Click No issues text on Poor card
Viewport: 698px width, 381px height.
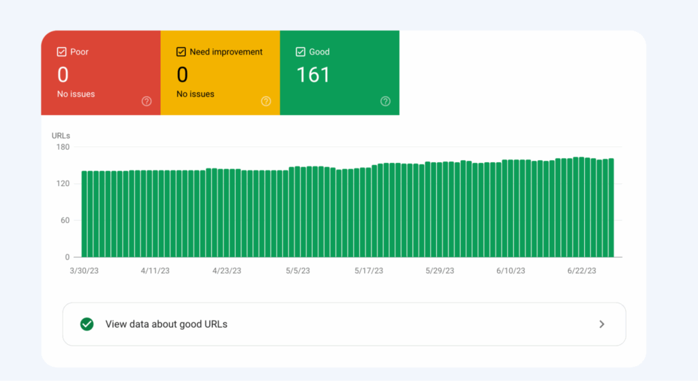[76, 94]
